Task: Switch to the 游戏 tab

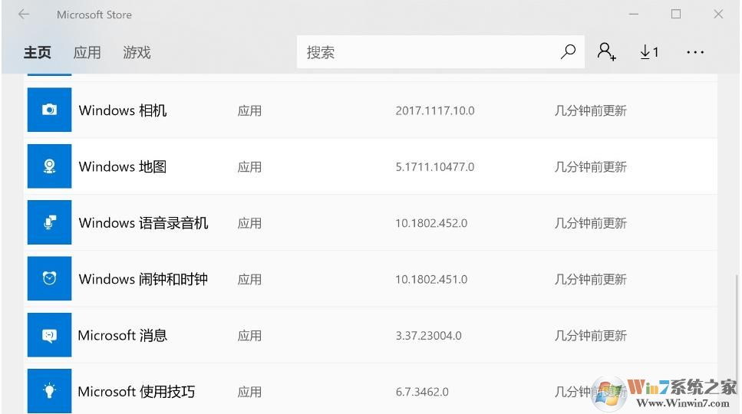Action: coord(137,52)
